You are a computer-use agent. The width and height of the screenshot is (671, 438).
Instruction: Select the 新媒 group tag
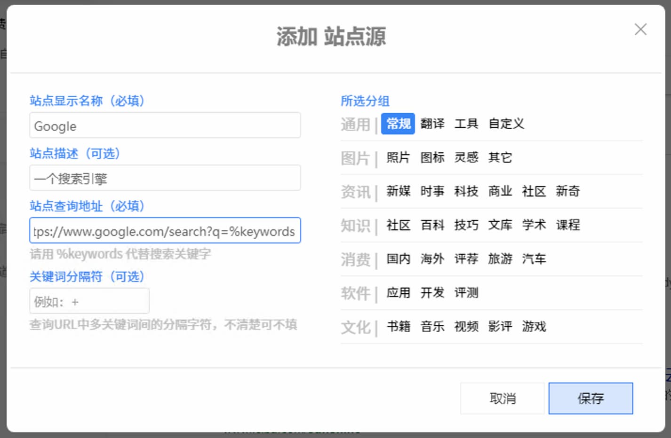pos(398,191)
